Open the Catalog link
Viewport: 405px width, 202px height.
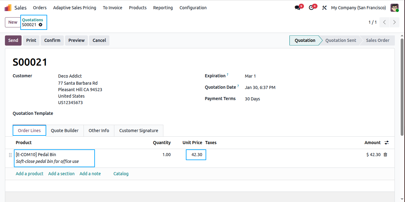click(x=121, y=174)
